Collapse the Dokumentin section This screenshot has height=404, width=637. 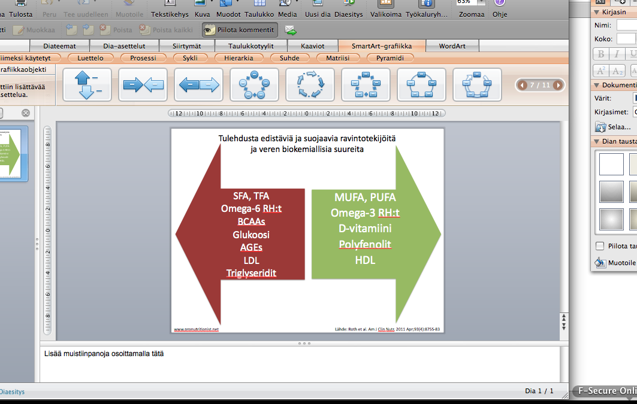click(x=597, y=85)
